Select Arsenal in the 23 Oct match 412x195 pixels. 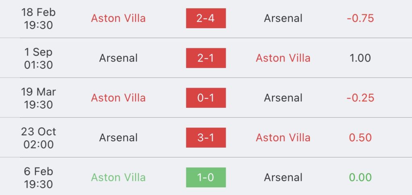point(118,138)
